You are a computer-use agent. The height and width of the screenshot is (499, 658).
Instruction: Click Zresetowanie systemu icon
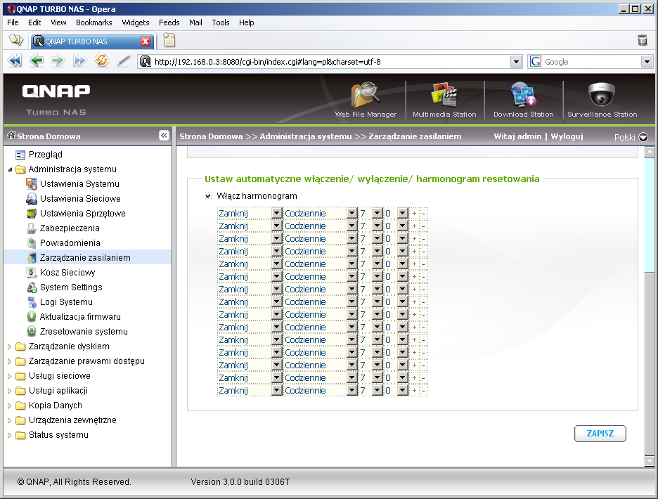[32, 331]
